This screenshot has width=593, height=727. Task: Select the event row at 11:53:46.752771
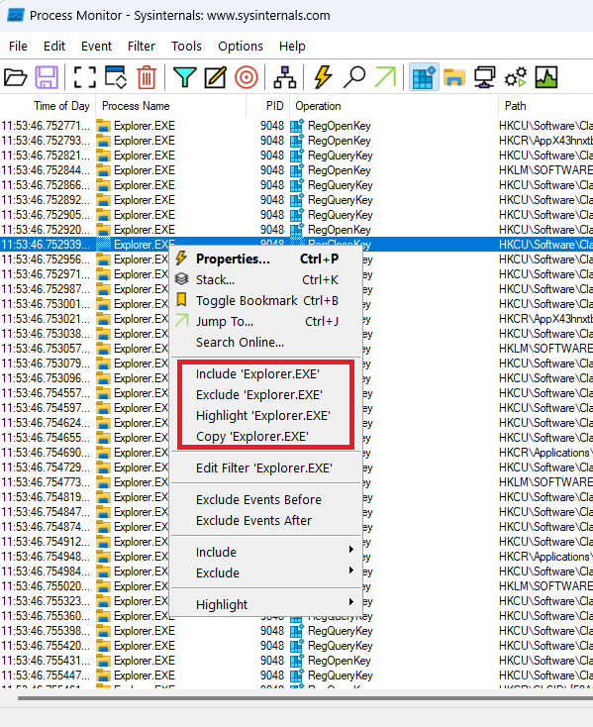click(297, 126)
